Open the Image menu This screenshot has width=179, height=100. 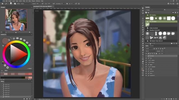[x=10, y=1]
